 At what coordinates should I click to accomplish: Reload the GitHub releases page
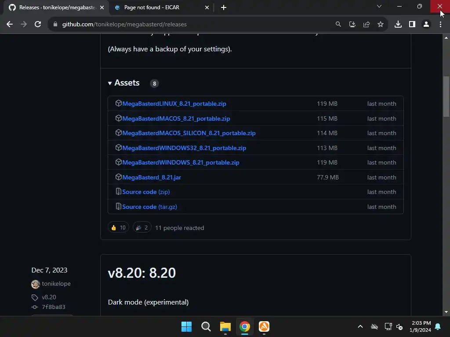pyautogui.click(x=38, y=25)
